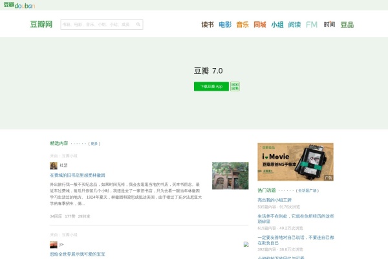Image resolution: width=388 pixels, height=259 pixels.
Task: Click broken image icon in jo- post
Action: [x=246, y=244]
